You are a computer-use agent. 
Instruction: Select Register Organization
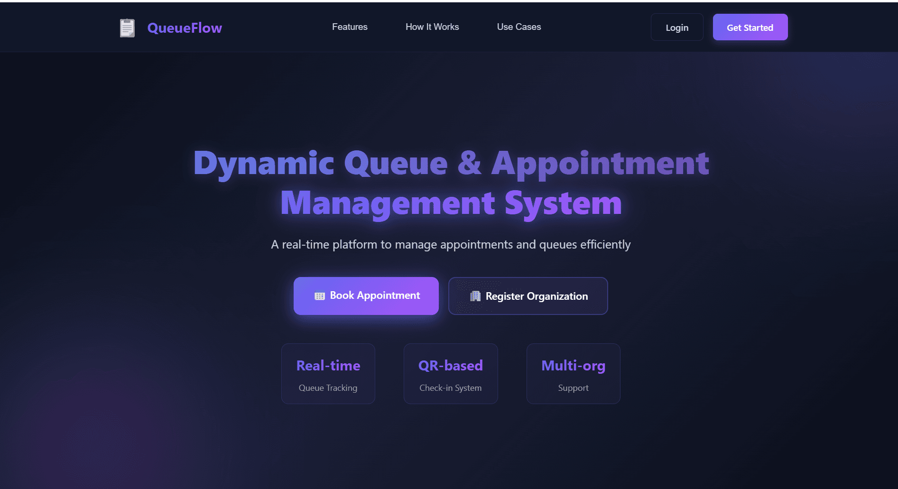[528, 296]
